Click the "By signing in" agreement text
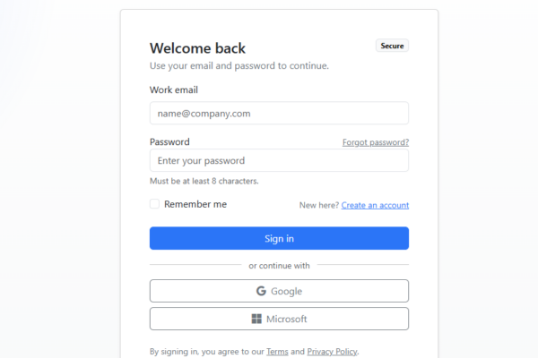The width and height of the screenshot is (538, 358). pos(205,352)
